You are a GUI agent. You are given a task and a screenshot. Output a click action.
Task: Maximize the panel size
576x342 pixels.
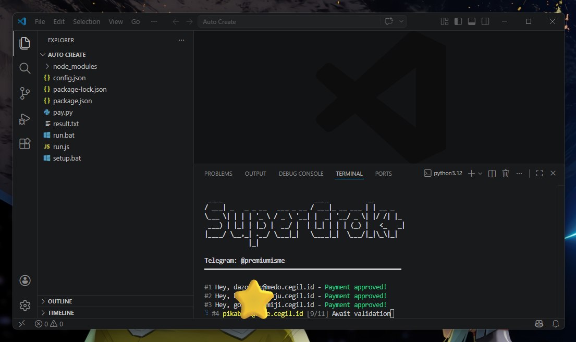coord(540,174)
